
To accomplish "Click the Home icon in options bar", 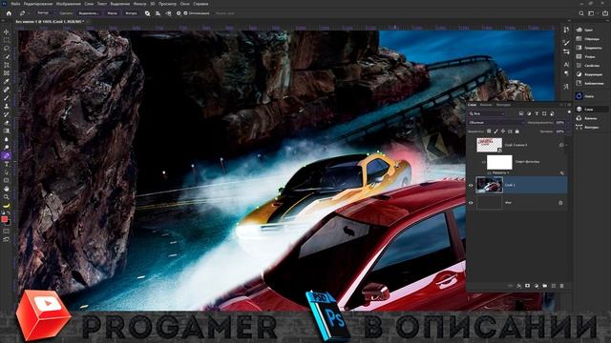I will [x=9, y=13].
